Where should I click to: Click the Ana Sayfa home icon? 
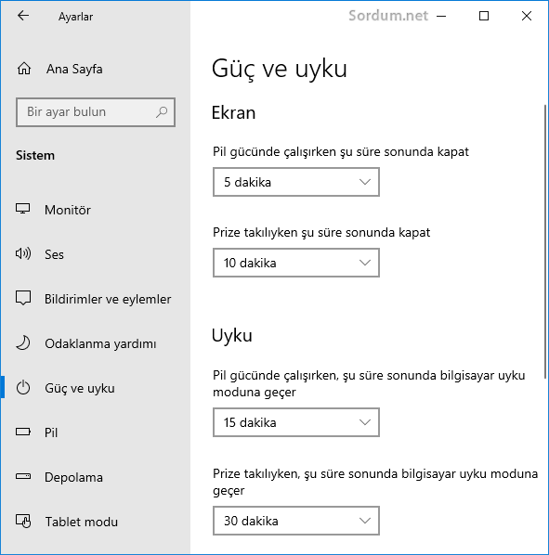click(24, 69)
